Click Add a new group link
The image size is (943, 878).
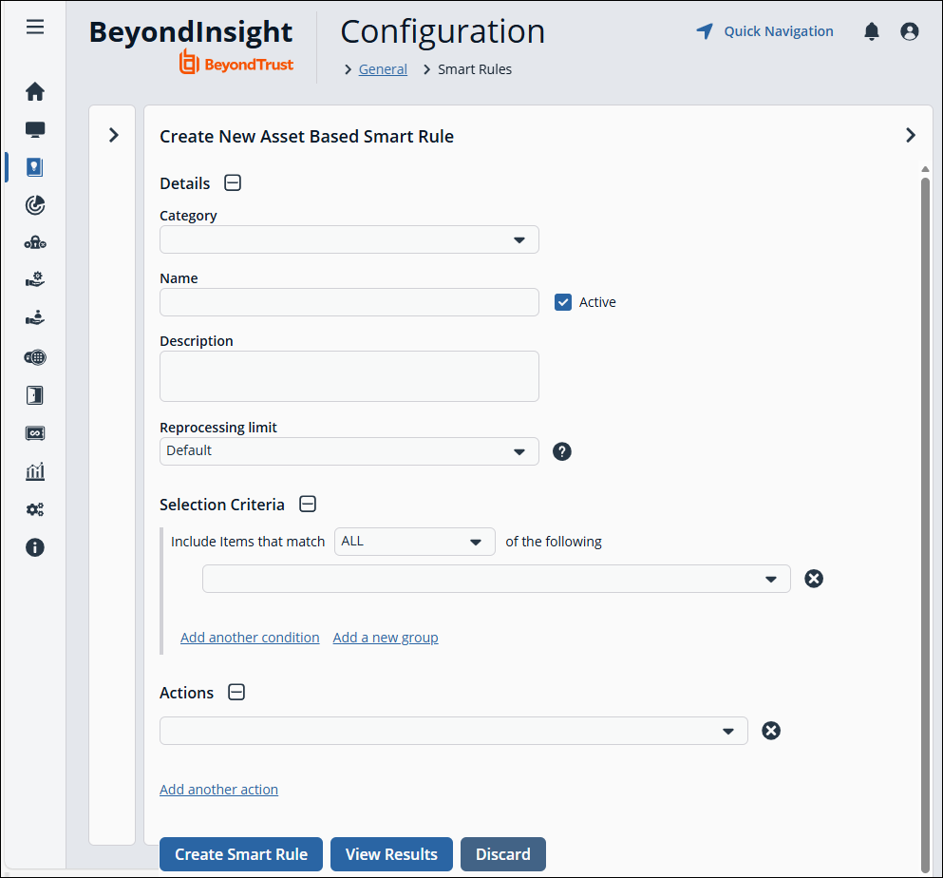pyautogui.click(x=386, y=638)
